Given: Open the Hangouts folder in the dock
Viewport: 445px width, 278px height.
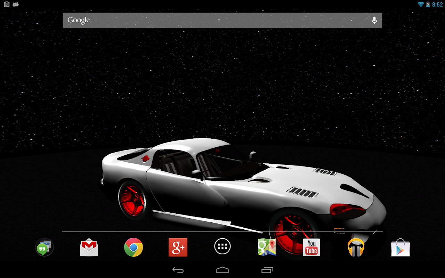Looking at the screenshot, I should pyautogui.click(x=44, y=247).
